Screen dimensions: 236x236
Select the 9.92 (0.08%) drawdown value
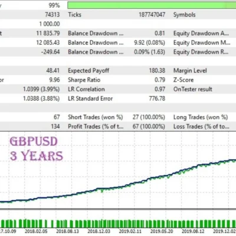tap(149, 42)
